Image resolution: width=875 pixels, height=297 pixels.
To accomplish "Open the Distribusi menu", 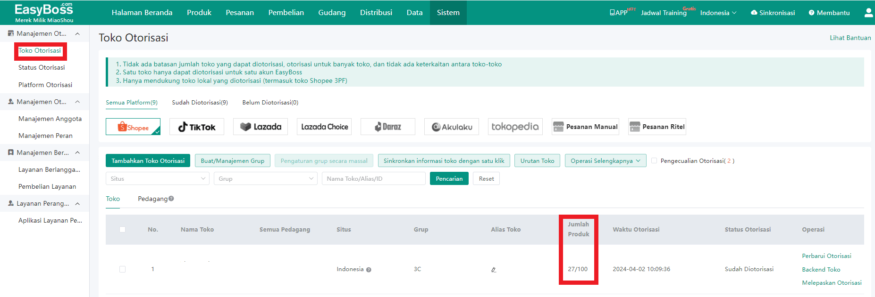I will pyautogui.click(x=376, y=13).
